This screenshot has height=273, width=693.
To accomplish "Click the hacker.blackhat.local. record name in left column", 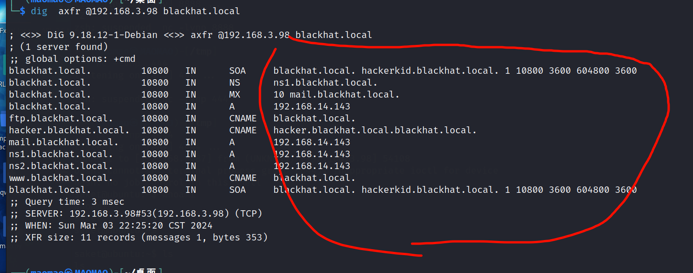I will [69, 130].
